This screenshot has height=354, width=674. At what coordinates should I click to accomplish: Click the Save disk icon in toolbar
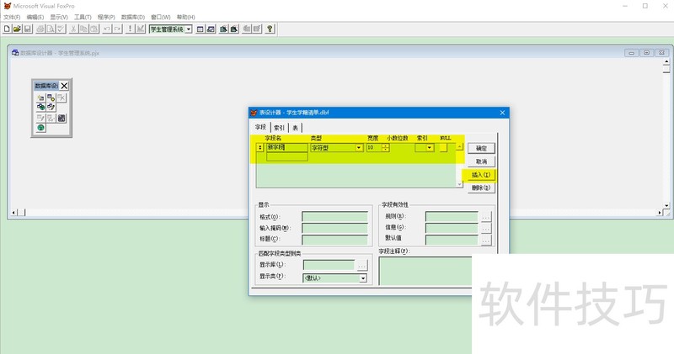(x=27, y=29)
